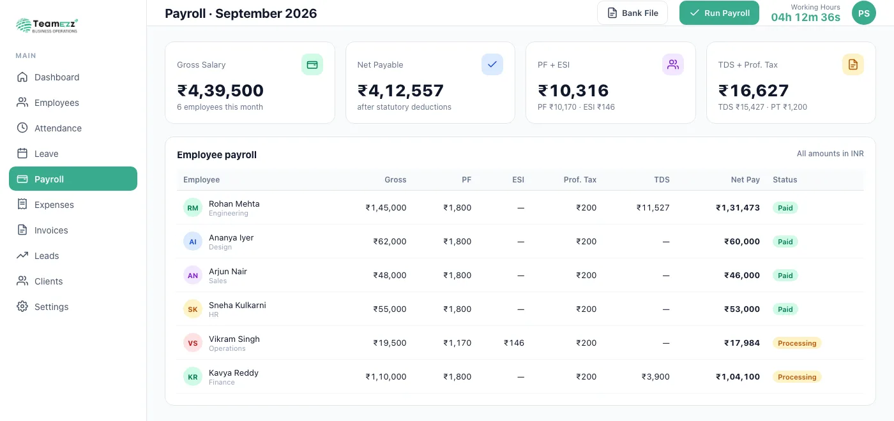Click the Working Hours timer

coord(806,17)
